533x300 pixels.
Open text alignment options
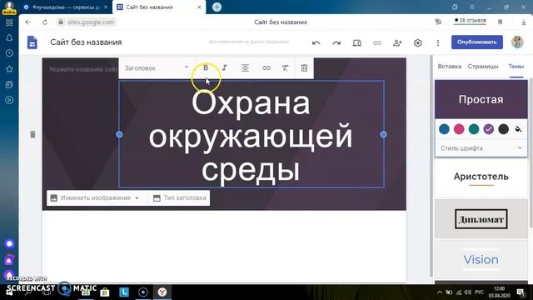click(245, 68)
